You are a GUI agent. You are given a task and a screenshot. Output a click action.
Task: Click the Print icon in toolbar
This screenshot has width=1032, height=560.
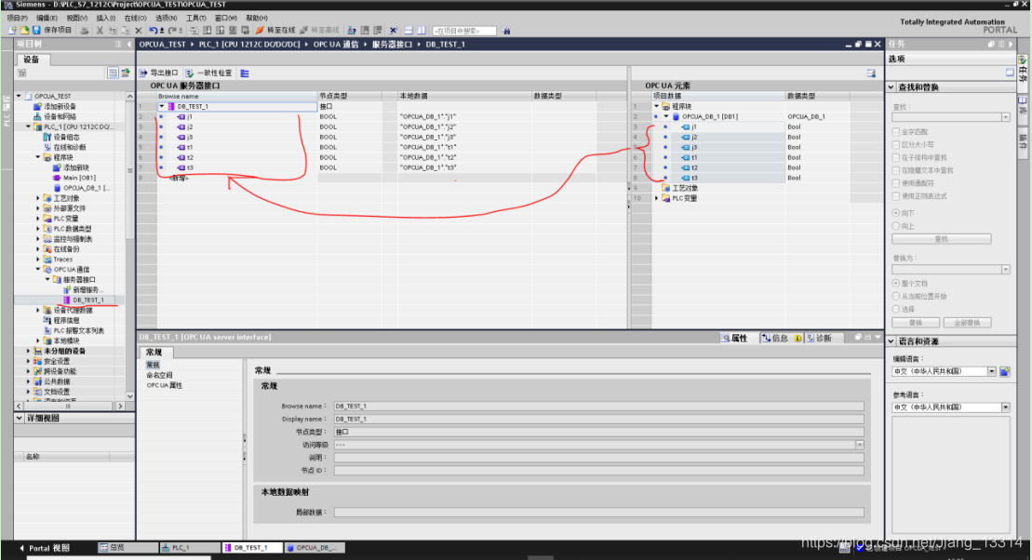tap(85, 31)
